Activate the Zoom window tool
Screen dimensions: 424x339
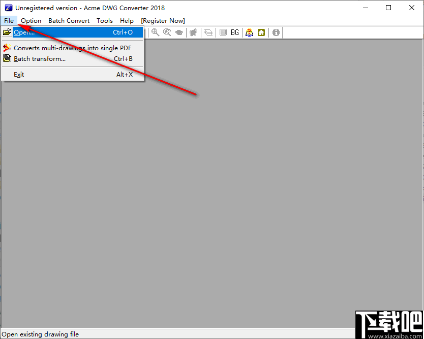click(x=168, y=32)
